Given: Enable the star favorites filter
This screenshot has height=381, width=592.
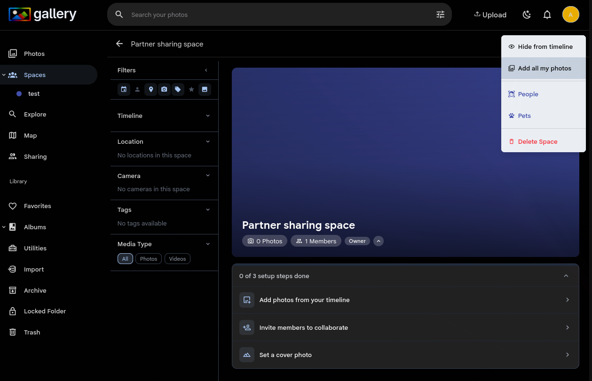Looking at the screenshot, I should click(191, 89).
